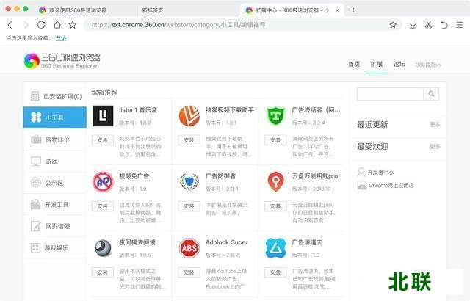Reload the page with the refresh icon
Viewport: 470px width, 301px height.
click(x=41, y=25)
